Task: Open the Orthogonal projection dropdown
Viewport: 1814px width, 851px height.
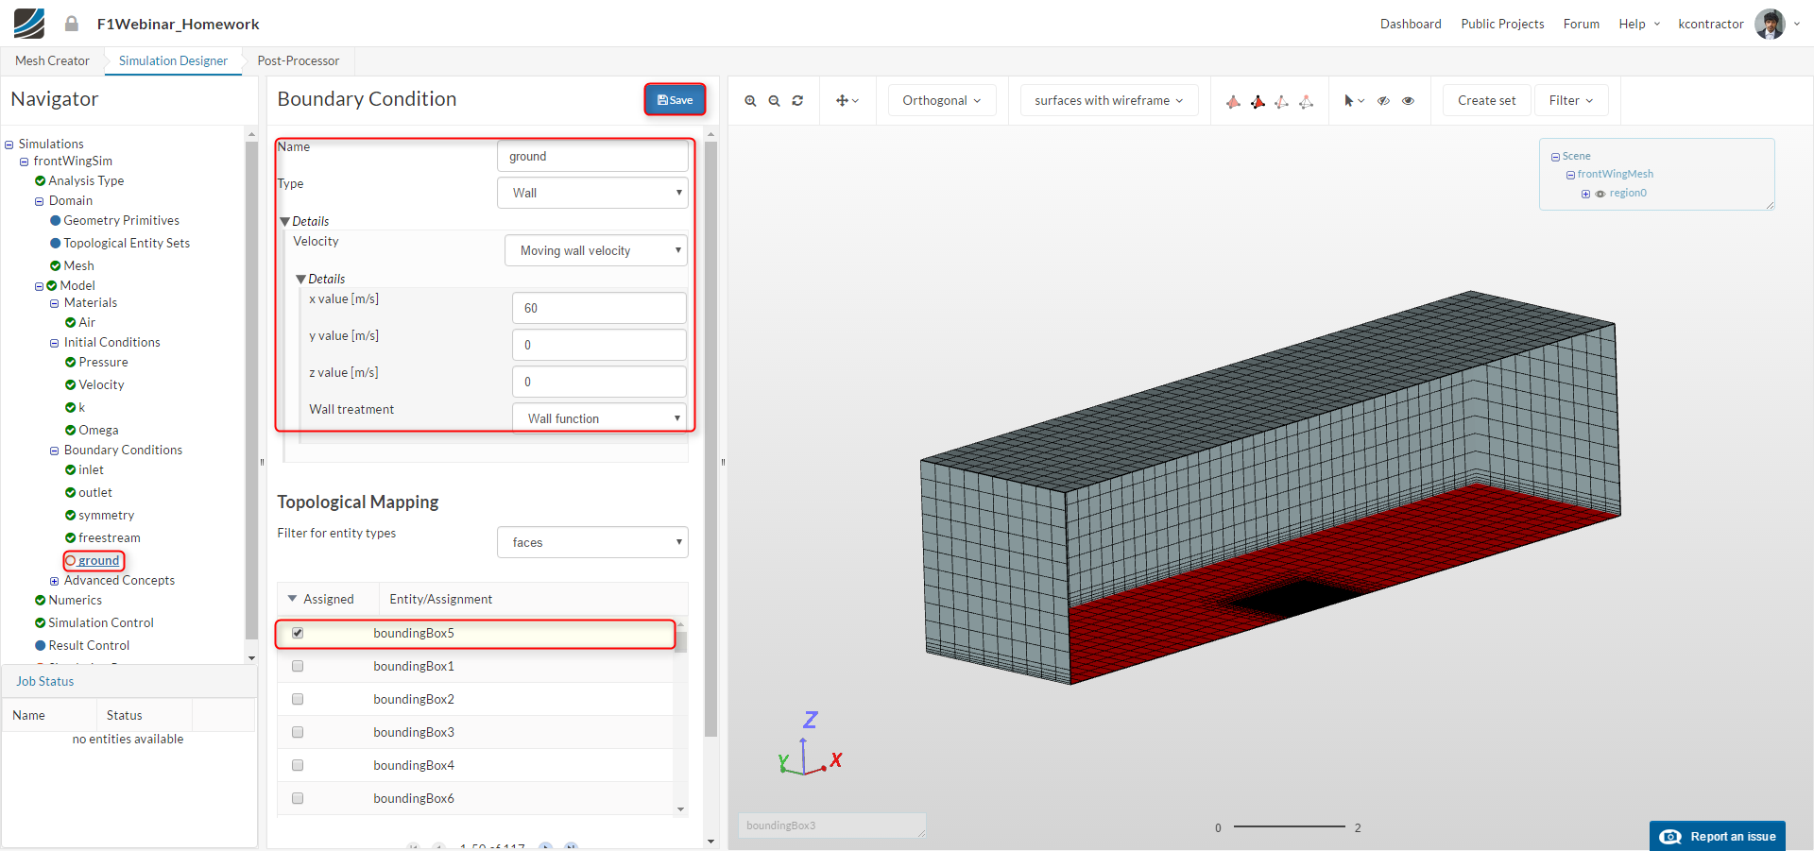Action: coord(941,101)
